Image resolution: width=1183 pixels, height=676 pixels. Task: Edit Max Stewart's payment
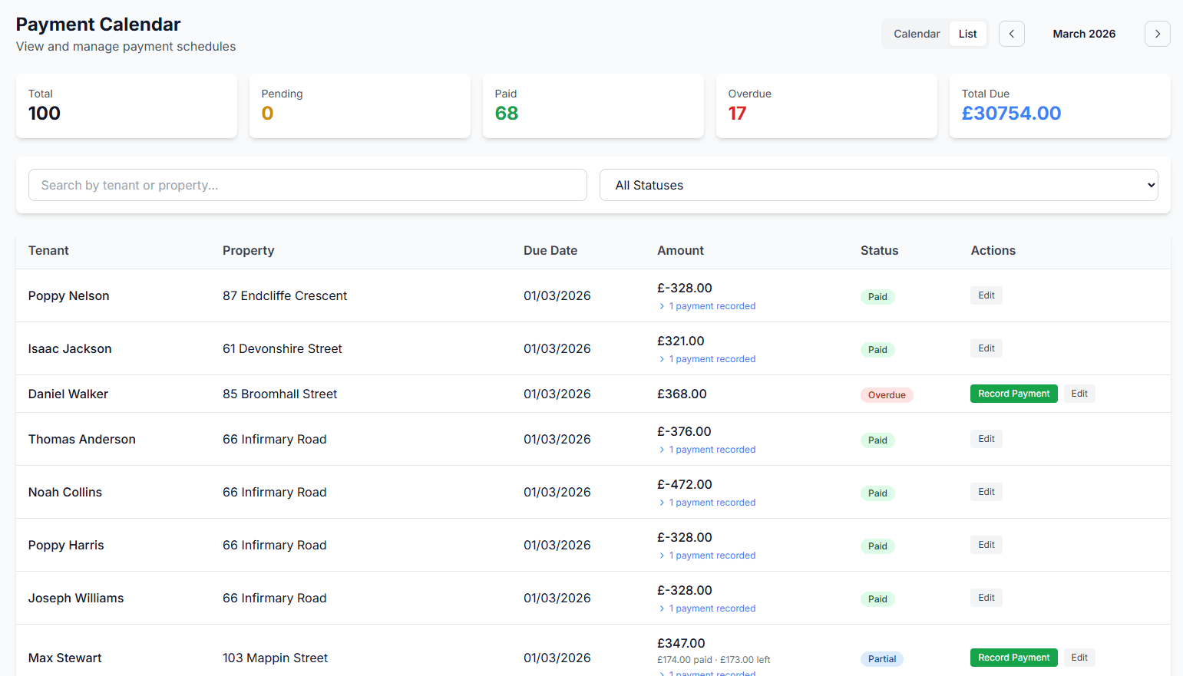(1079, 658)
